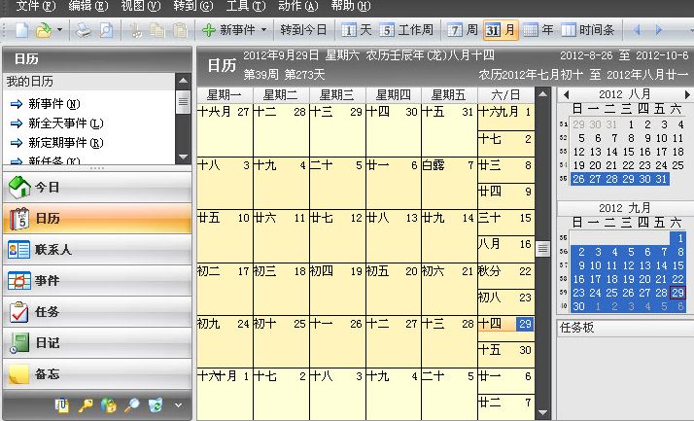Open the 转到(G) menu
Screen dimensions: 694x421
tap(193, 6)
